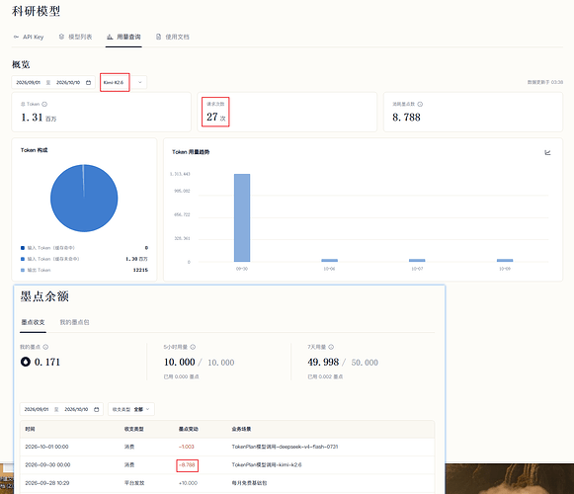Click the info icon beside 我的墨点
574x494 pixels.
(45, 347)
